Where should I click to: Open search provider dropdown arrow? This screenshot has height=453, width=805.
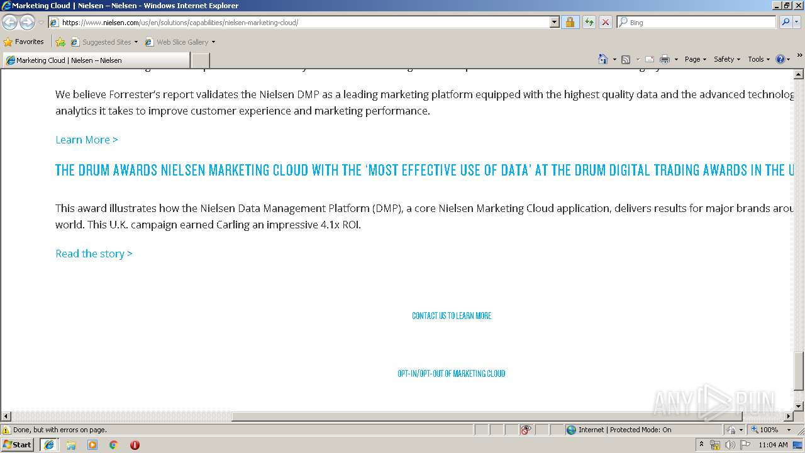797,23
